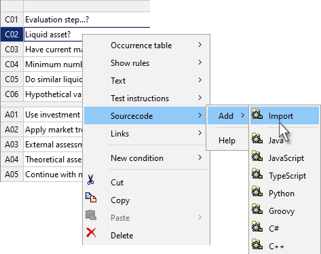321x254 pixels.
Task: Click the clipboard Paste icon
Action: coord(91,215)
